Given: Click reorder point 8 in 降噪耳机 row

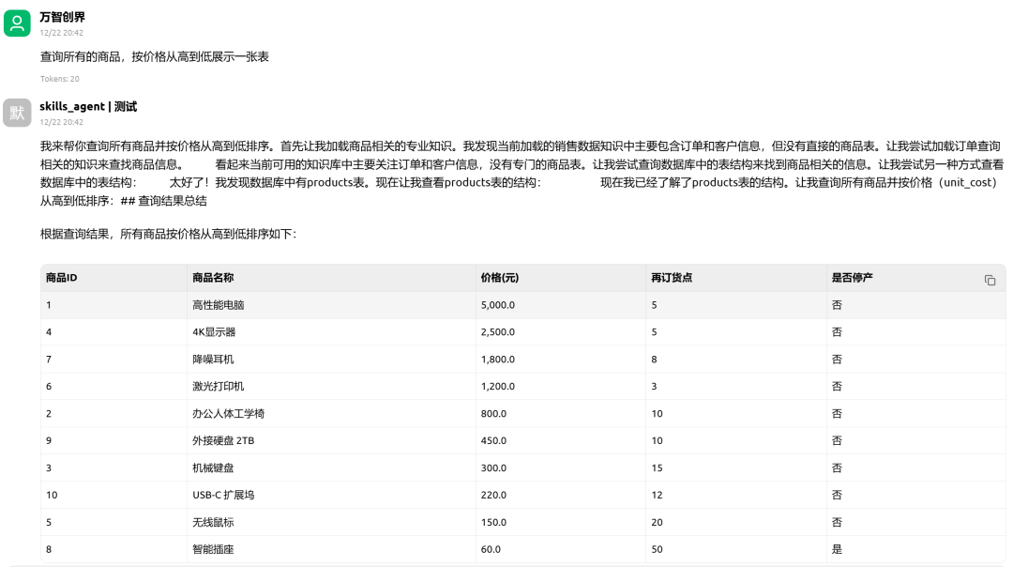Looking at the screenshot, I should click(654, 359).
